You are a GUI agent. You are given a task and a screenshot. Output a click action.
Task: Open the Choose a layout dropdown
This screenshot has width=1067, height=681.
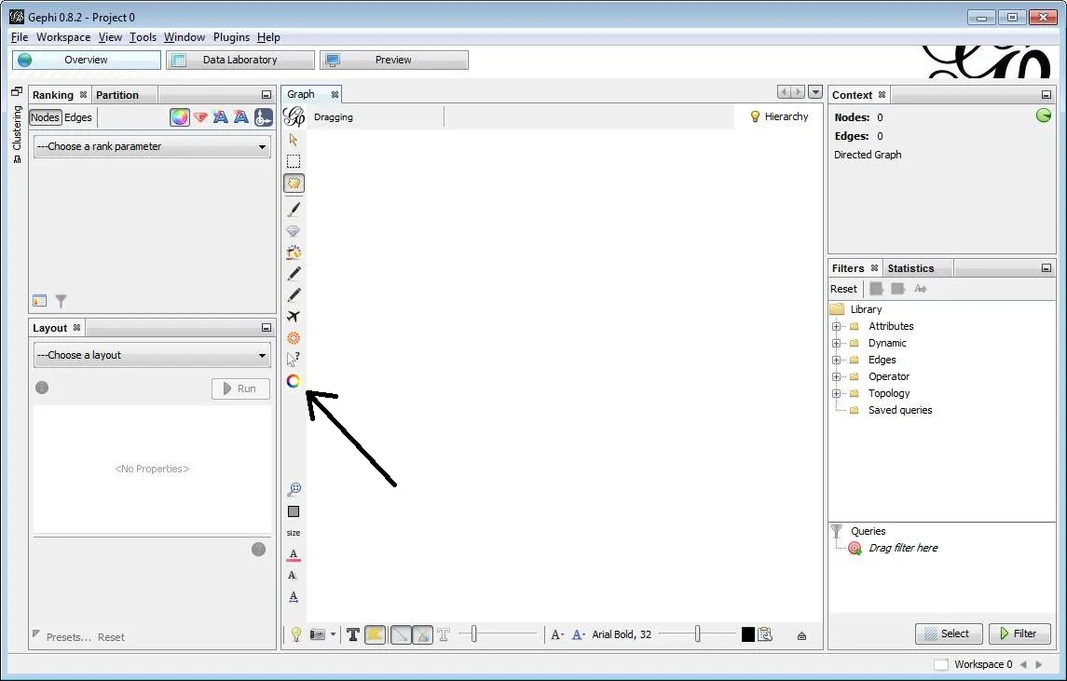point(152,355)
